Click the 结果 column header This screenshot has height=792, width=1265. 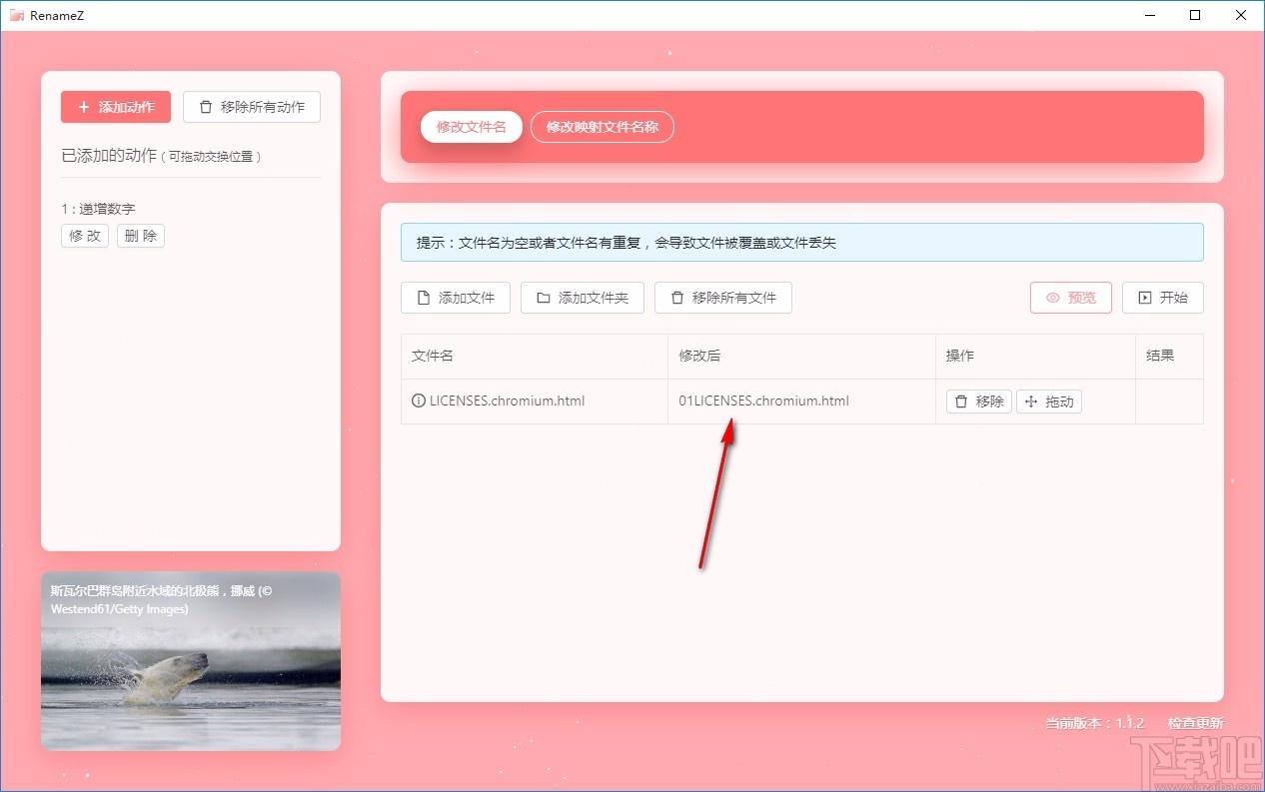(1170, 357)
